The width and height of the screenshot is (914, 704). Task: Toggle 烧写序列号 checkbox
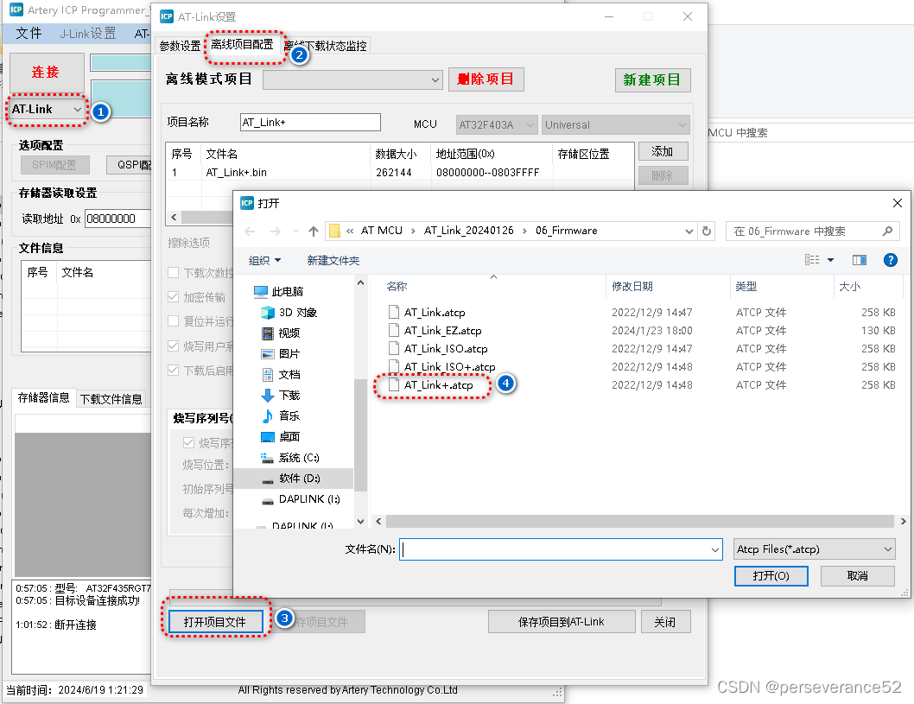(188, 443)
